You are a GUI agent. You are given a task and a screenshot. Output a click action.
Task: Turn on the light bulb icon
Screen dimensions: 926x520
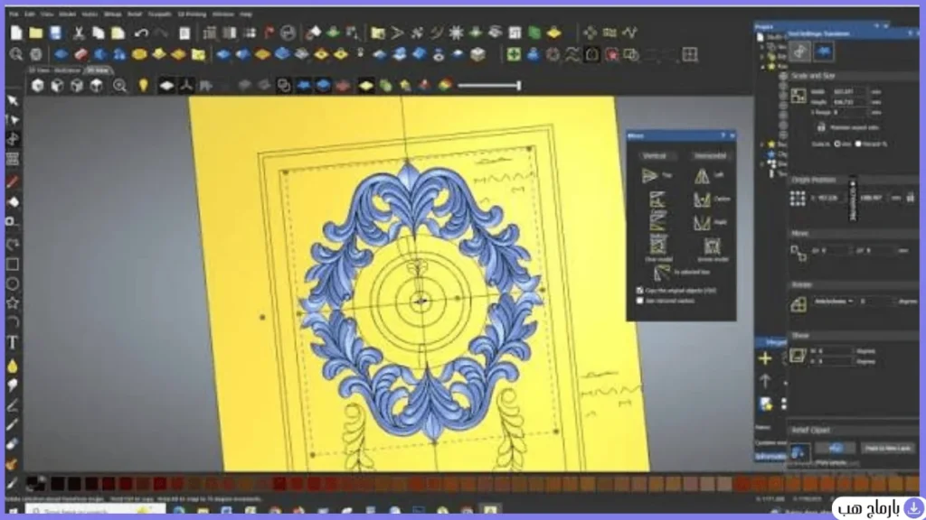coord(143,86)
